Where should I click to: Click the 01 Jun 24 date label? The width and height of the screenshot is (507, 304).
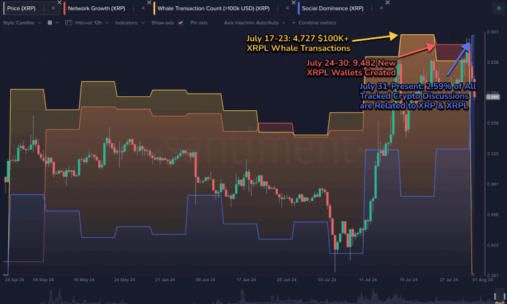[x=165, y=280]
